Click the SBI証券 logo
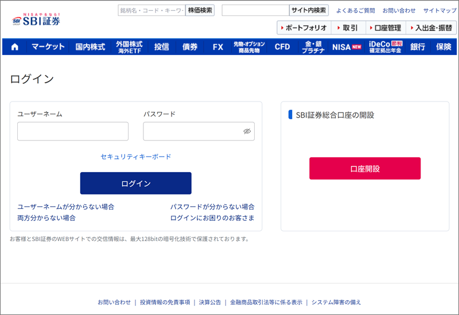459x315 pixels. (x=36, y=20)
